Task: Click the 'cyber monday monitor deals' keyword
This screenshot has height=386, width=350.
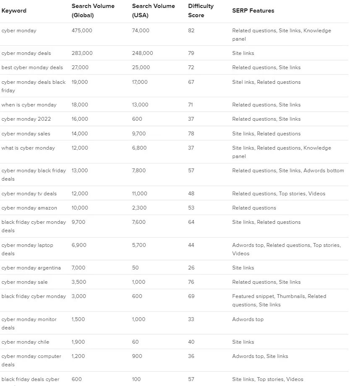Action: coord(29,323)
